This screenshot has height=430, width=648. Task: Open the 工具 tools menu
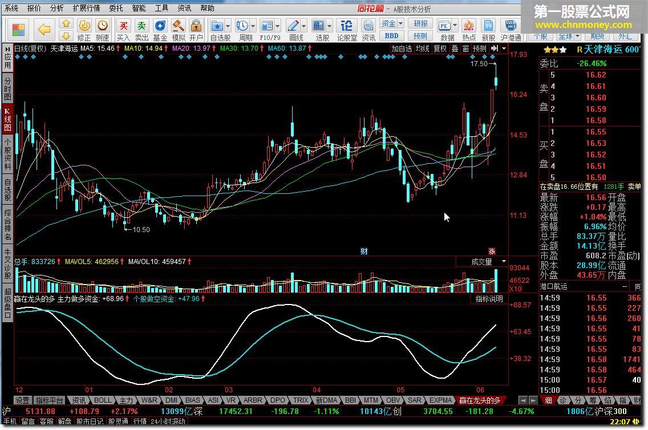(x=161, y=8)
